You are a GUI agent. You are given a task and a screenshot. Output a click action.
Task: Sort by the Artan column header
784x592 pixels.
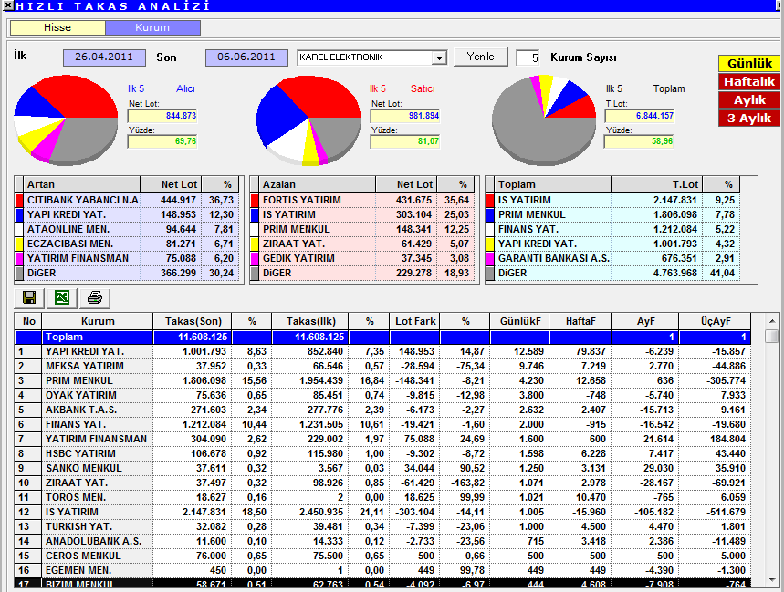click(82, 184)
